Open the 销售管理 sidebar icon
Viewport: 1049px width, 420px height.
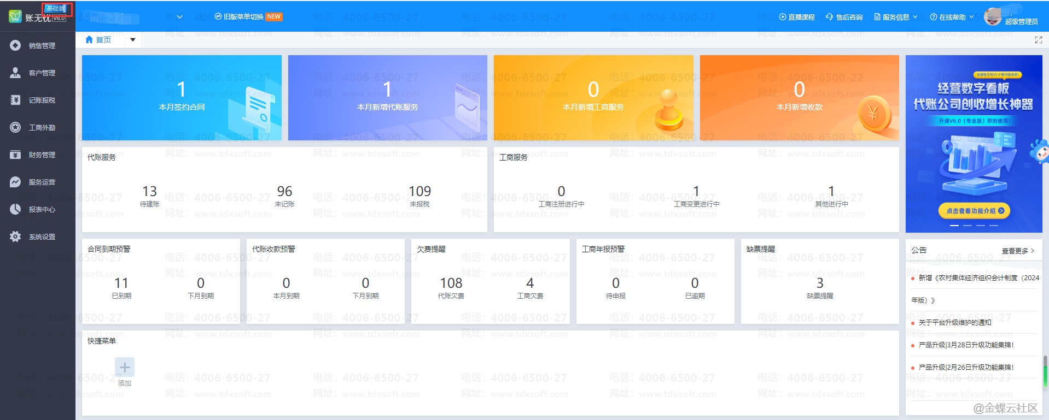(15, 45)
